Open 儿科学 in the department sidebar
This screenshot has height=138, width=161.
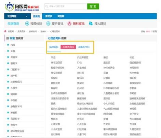14,88
